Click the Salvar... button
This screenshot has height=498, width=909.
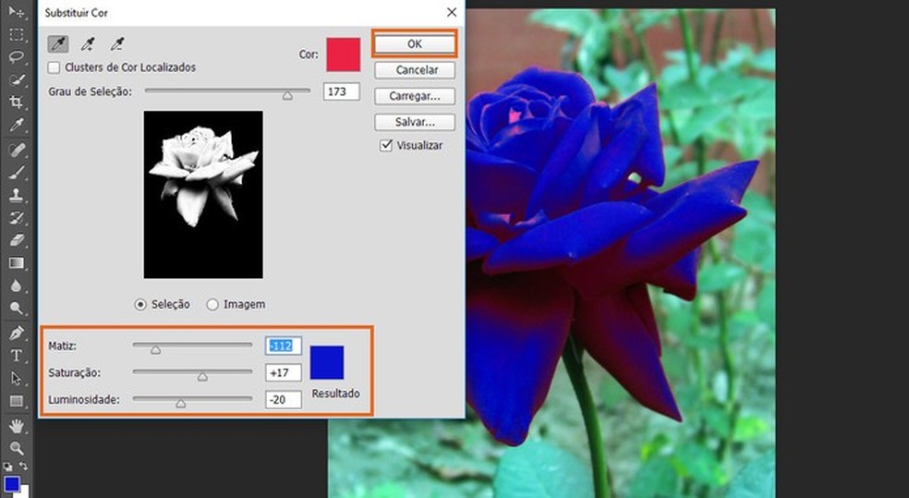[x=414, y=122]
